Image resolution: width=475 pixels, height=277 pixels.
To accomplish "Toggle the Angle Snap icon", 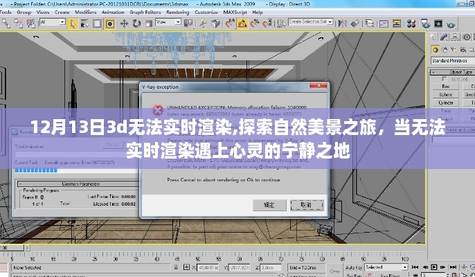I will coord(242,24).
